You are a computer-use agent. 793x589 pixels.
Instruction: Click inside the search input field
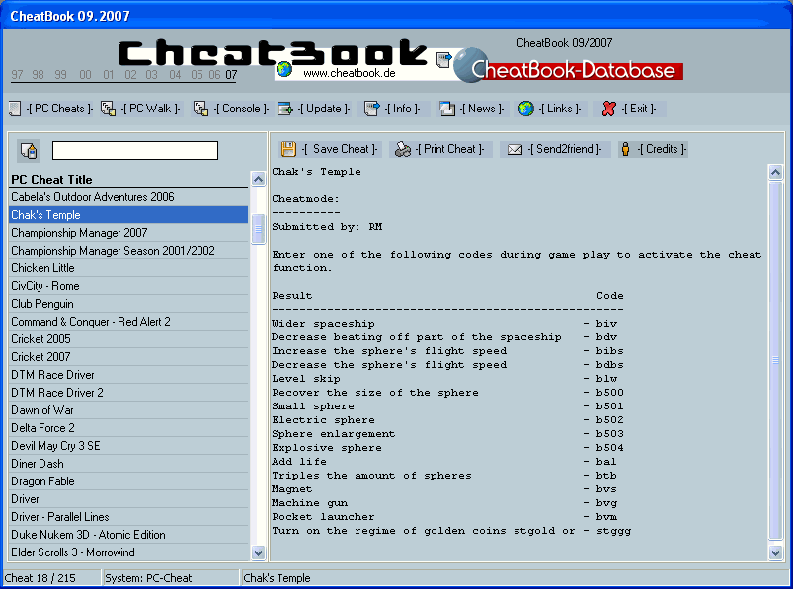[x=135, y=149]
